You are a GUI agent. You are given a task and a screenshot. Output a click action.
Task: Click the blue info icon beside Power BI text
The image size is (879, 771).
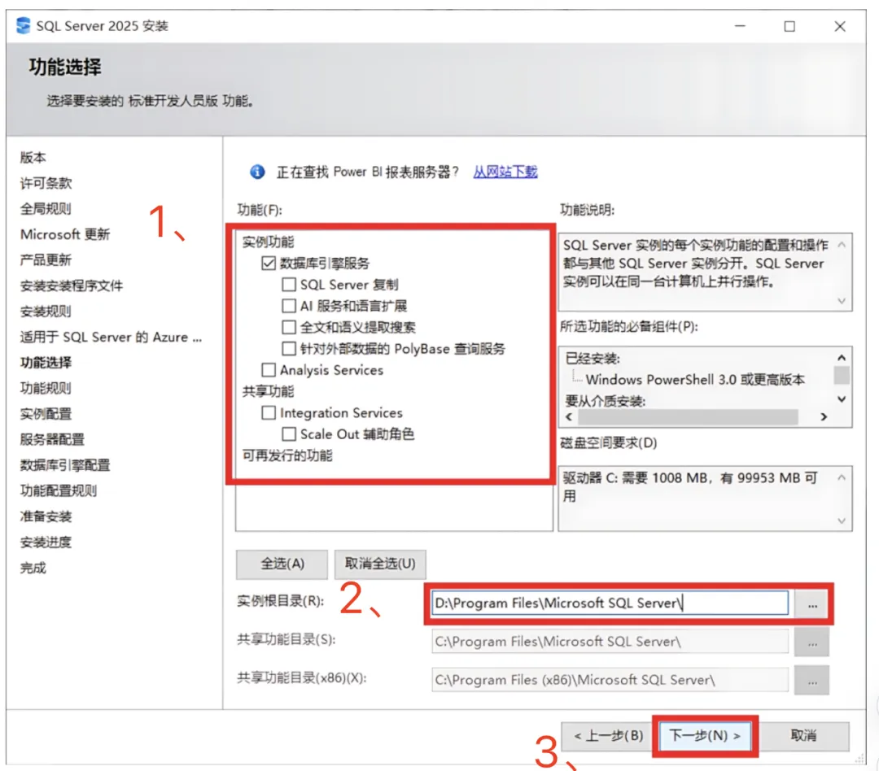click(257, 172)
